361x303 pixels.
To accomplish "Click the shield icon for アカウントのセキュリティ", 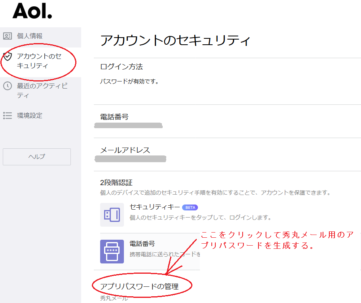I will pos(7,56).
